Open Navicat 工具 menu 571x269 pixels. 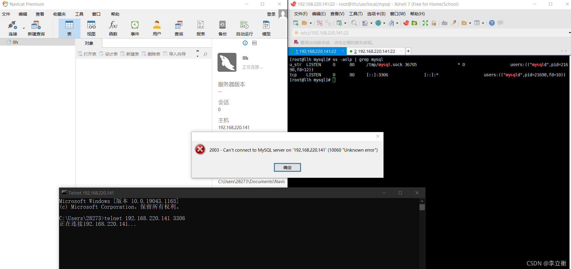[x=79, y=14]
